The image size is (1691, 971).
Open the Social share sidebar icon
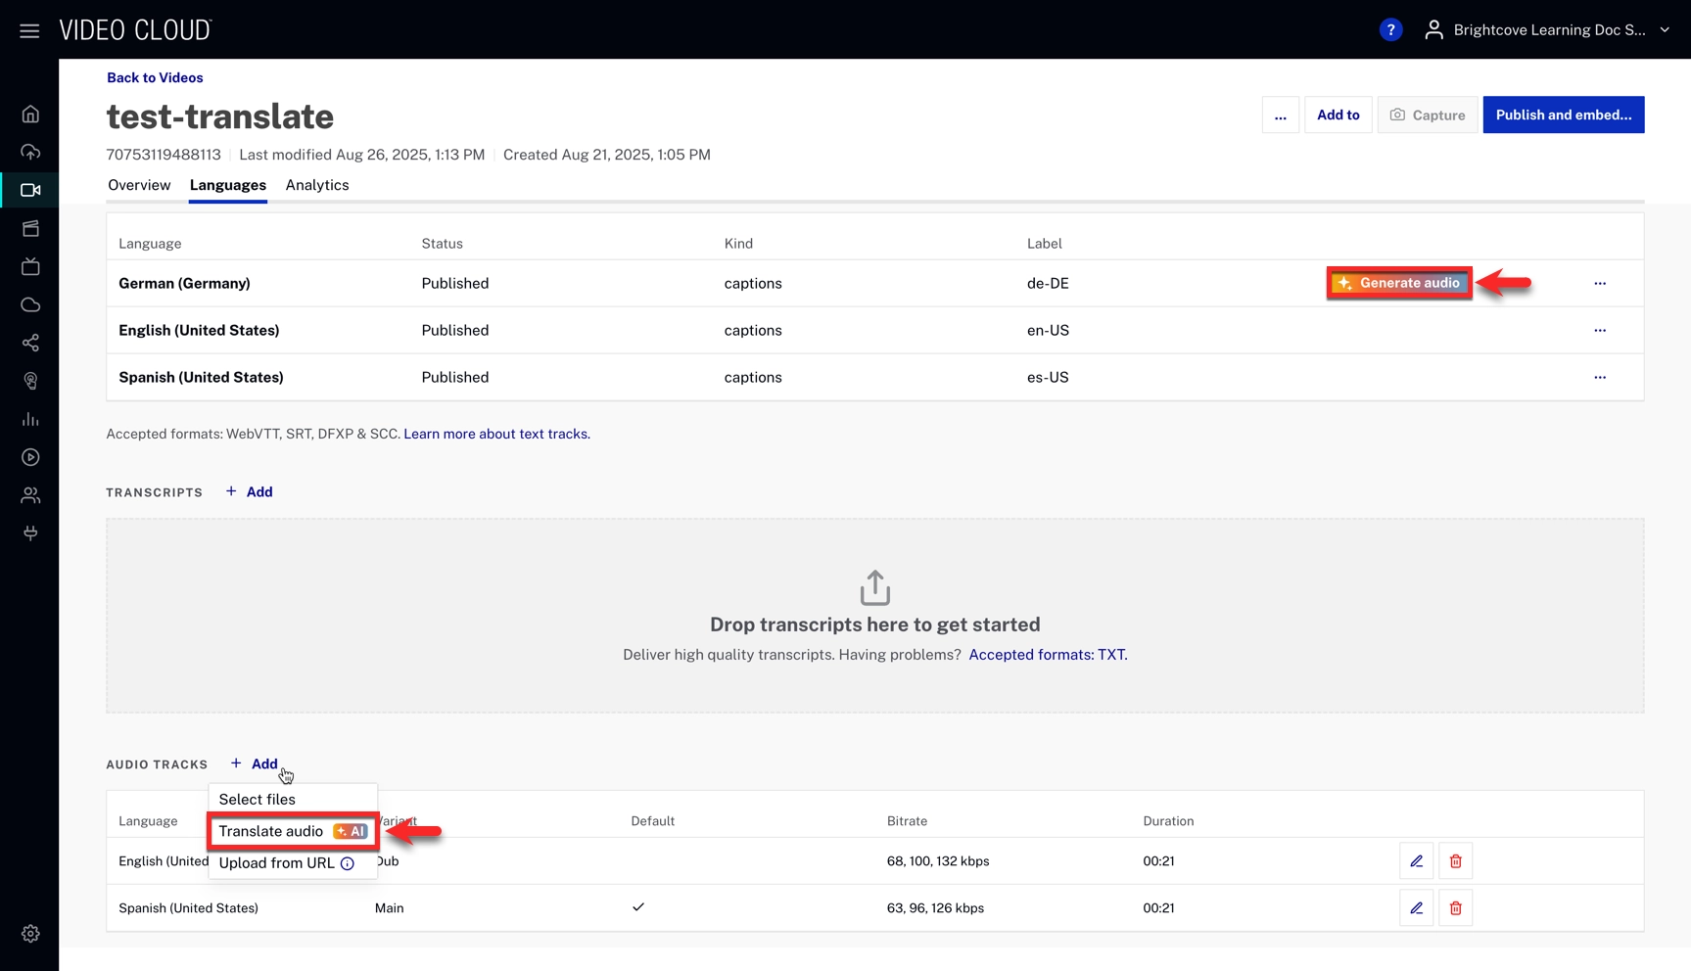click(x=30, y=344)
